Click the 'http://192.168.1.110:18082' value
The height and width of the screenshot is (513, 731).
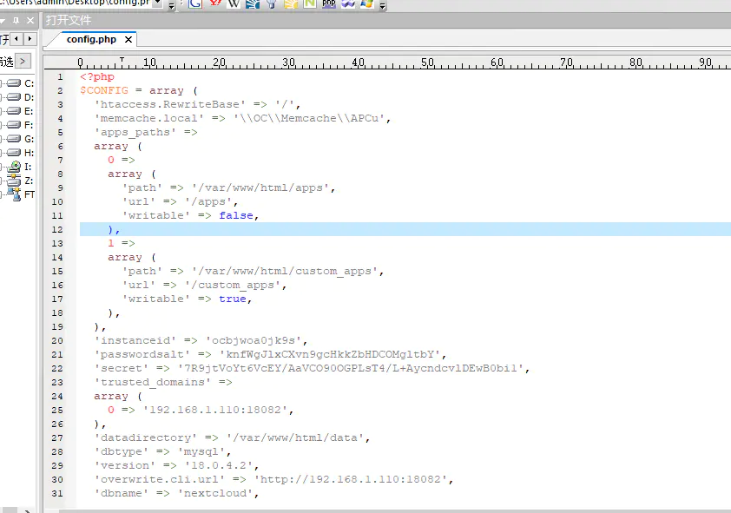[351, 479]
